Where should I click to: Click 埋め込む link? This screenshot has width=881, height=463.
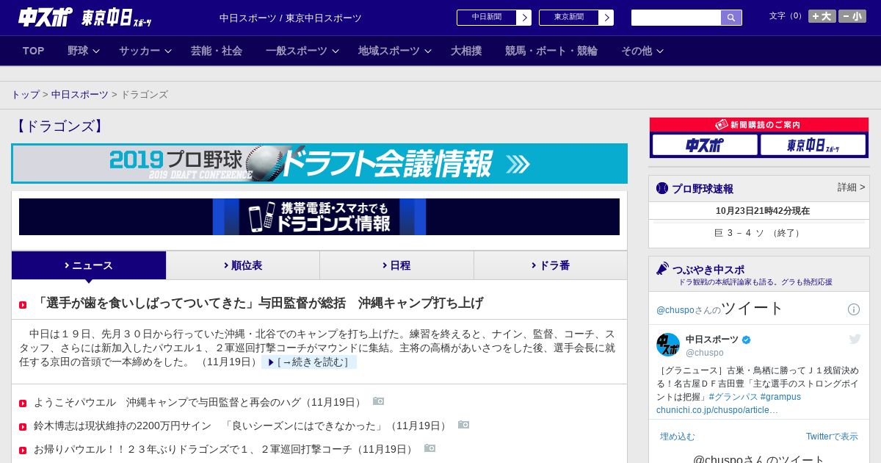point(678,437)
